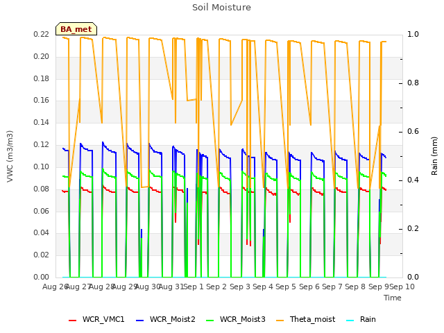Toggle the WCR_Moist2 legend entry

pos(166,319)
